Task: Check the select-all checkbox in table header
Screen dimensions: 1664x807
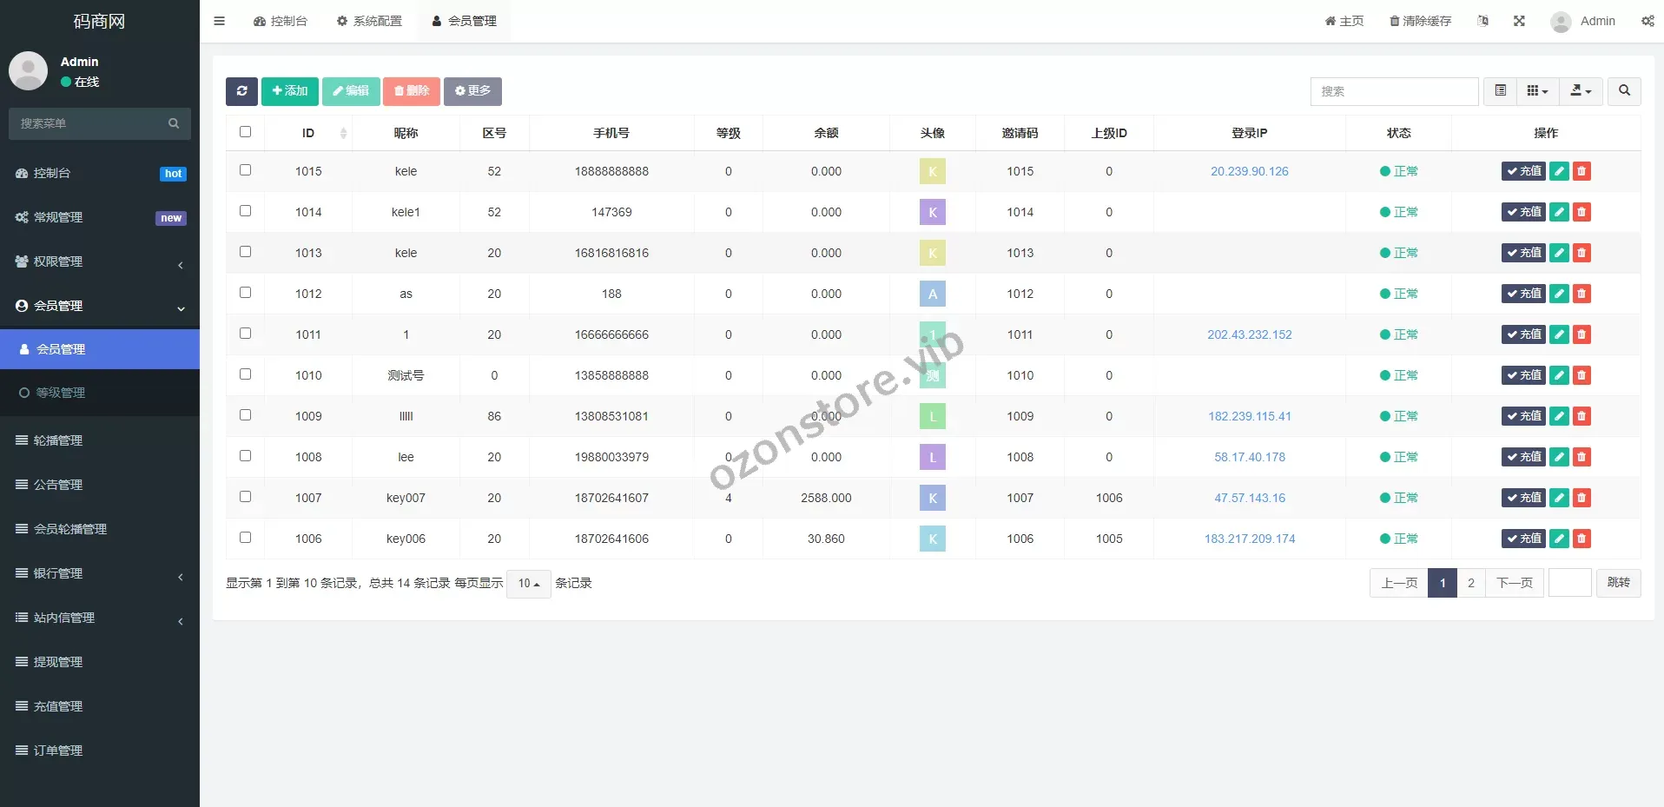Action: [x=245, y=132]
